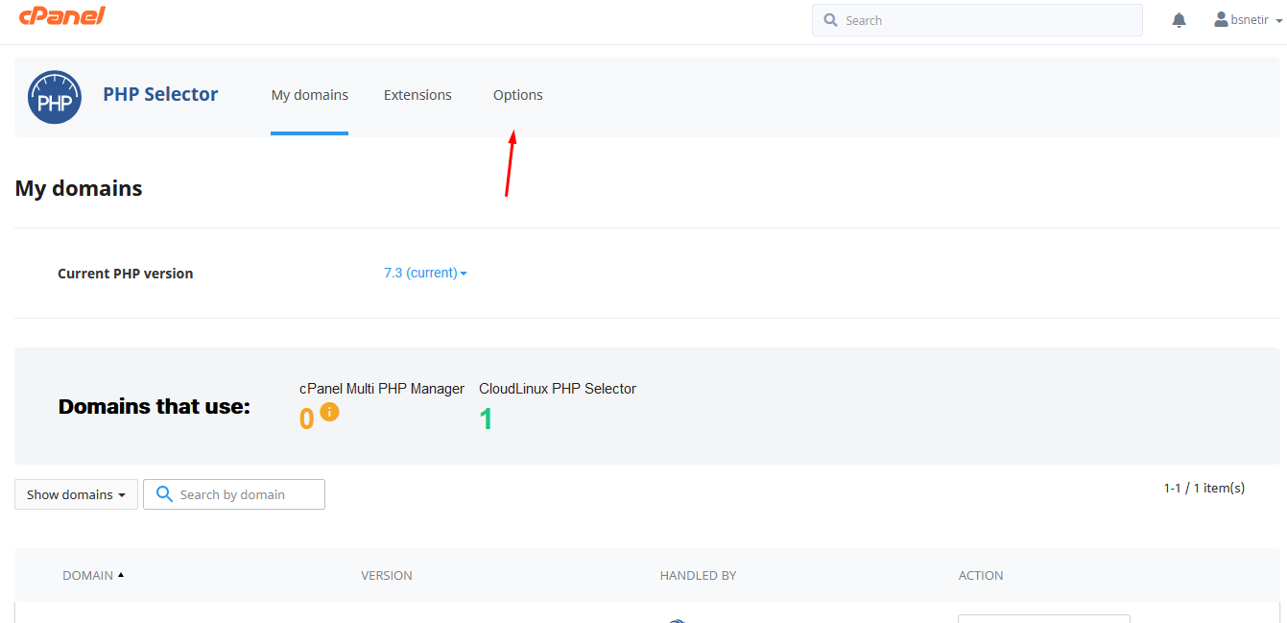Focus the Search by domain field

point(234,494)
